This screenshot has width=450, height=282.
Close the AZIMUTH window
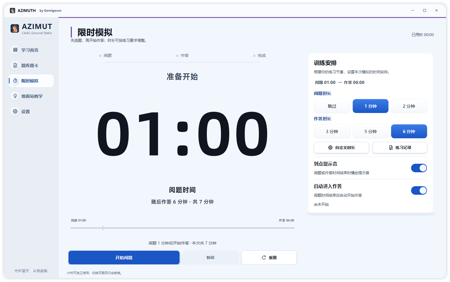click(436, 11)
